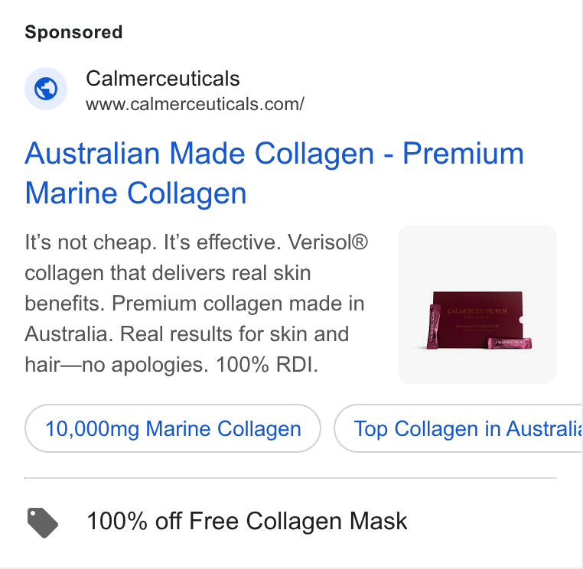Select the 10,000mg Marine Collagen chip
Screen dimensions: 583x569
coord(173,428)
